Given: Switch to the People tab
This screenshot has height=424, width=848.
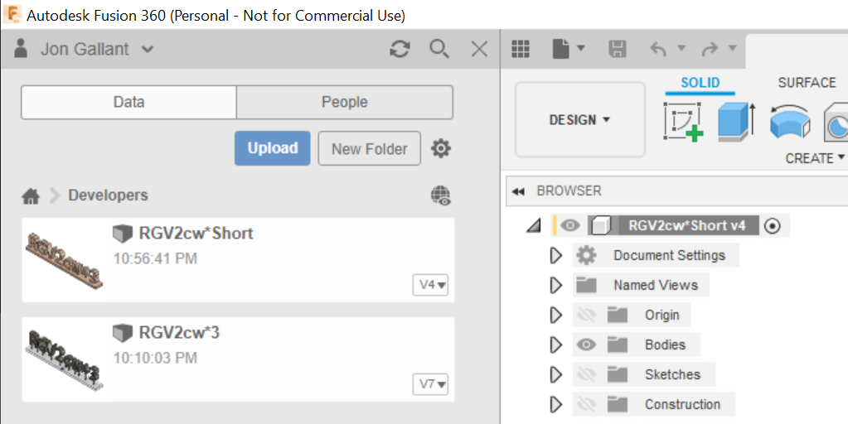Looking at the screenshot, I should [x=344, y=102].
